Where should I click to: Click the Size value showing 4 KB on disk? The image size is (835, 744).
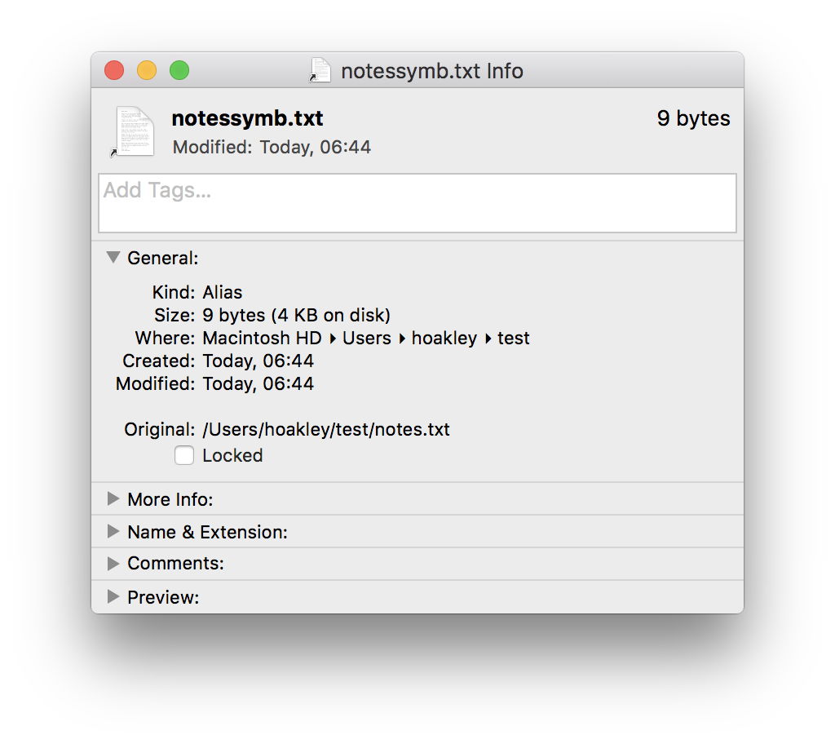click(296, 315)
